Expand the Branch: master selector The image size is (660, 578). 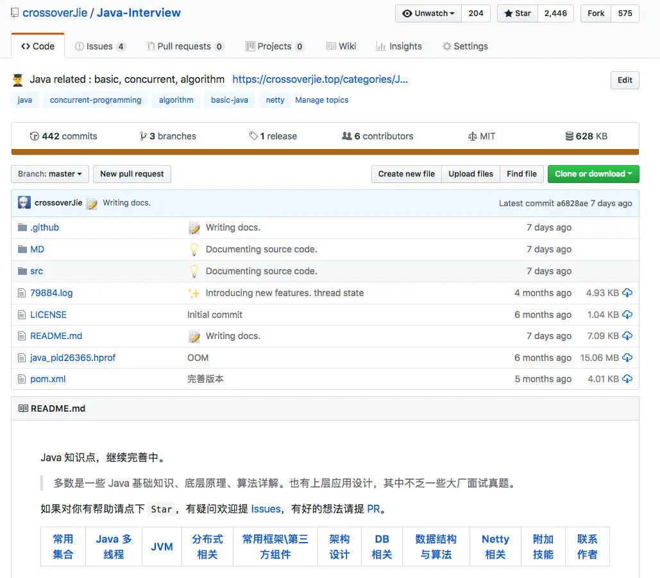[49, 173]
